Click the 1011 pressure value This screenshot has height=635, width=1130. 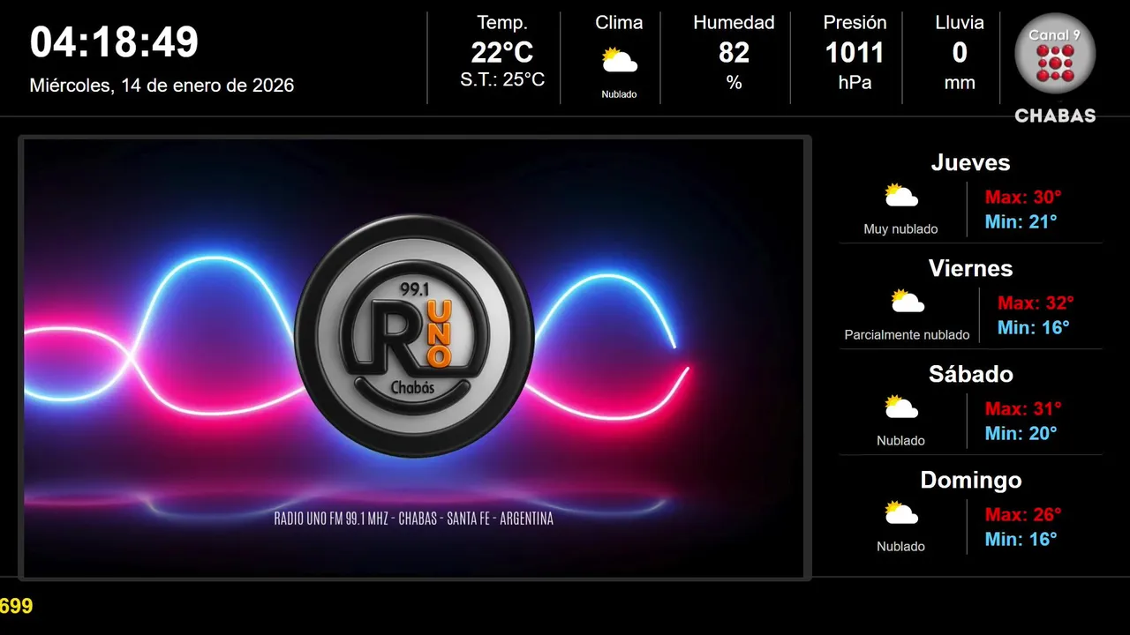(855, 53)
